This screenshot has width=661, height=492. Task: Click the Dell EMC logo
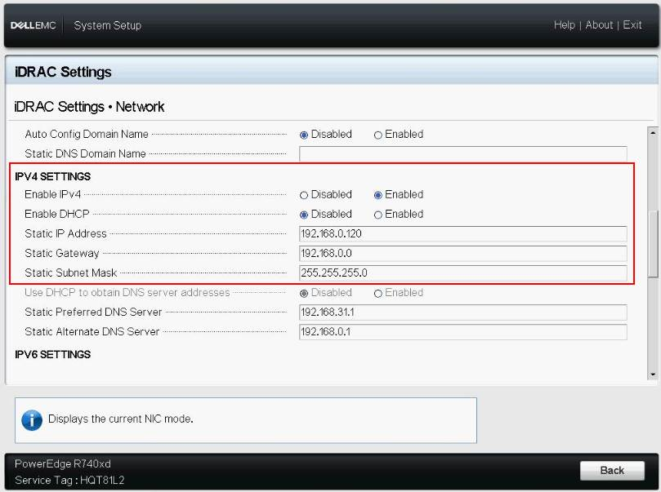tap(33, 24)
